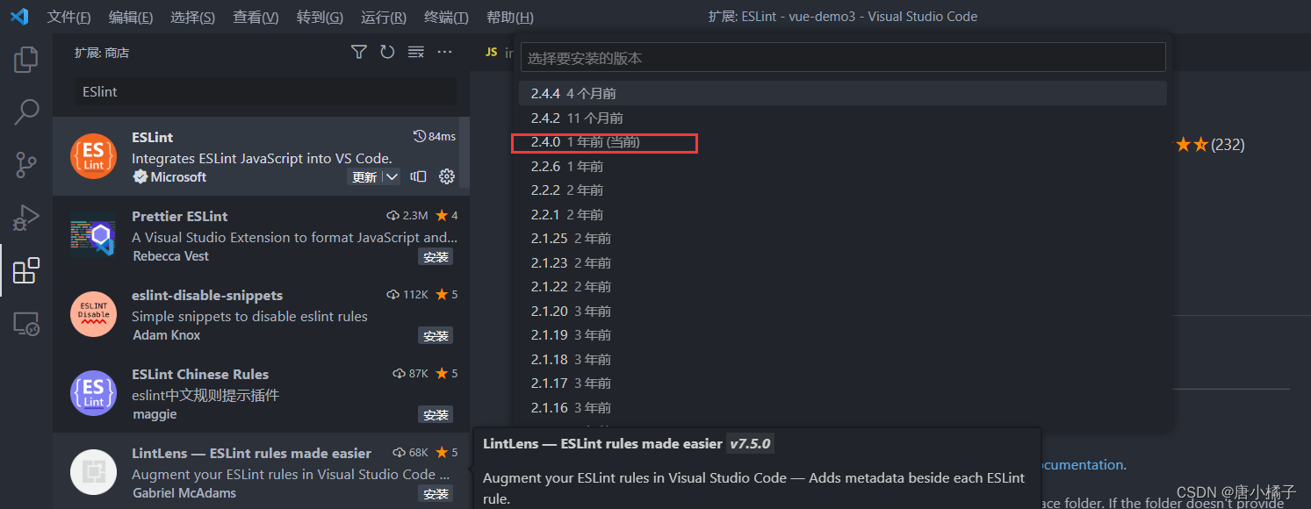Click the LintLens extension logo
This screenshot has height=509, width=1311.
pyautogui.click(x=93, y=472)
